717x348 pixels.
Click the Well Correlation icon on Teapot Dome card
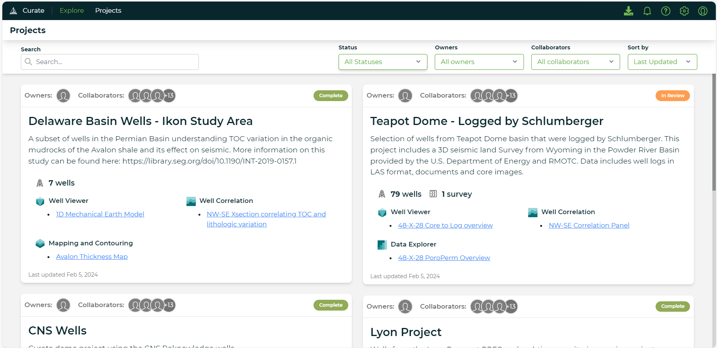tap(533, 212)
